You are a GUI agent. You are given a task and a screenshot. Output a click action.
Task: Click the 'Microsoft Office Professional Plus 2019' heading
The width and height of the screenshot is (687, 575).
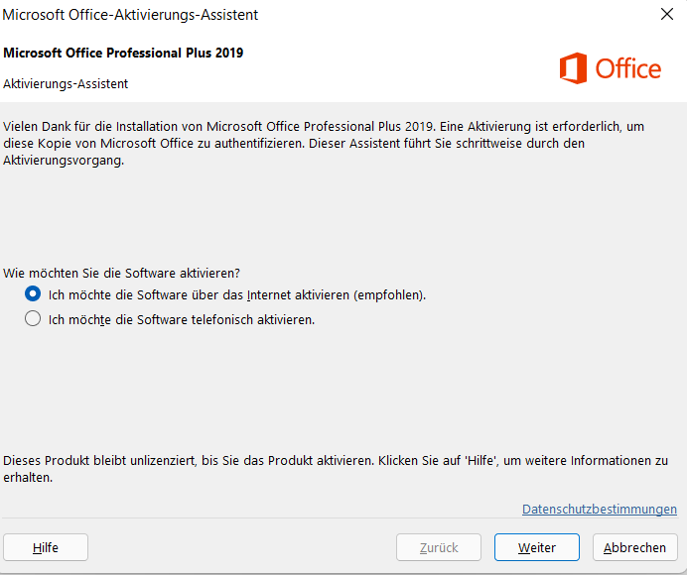123,53
